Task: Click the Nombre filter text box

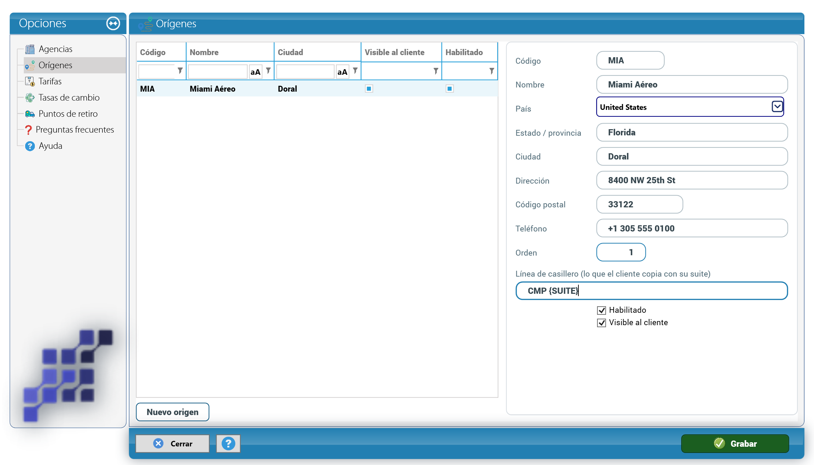Action: [218, 72]
